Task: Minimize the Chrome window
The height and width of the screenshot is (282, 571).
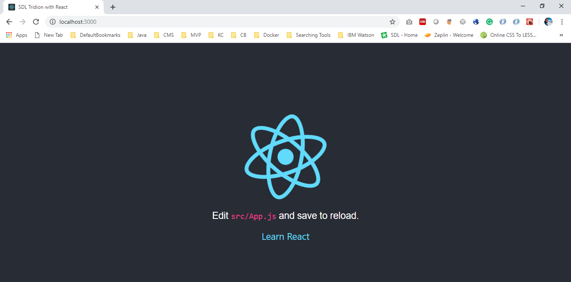Action: [523, 6]
